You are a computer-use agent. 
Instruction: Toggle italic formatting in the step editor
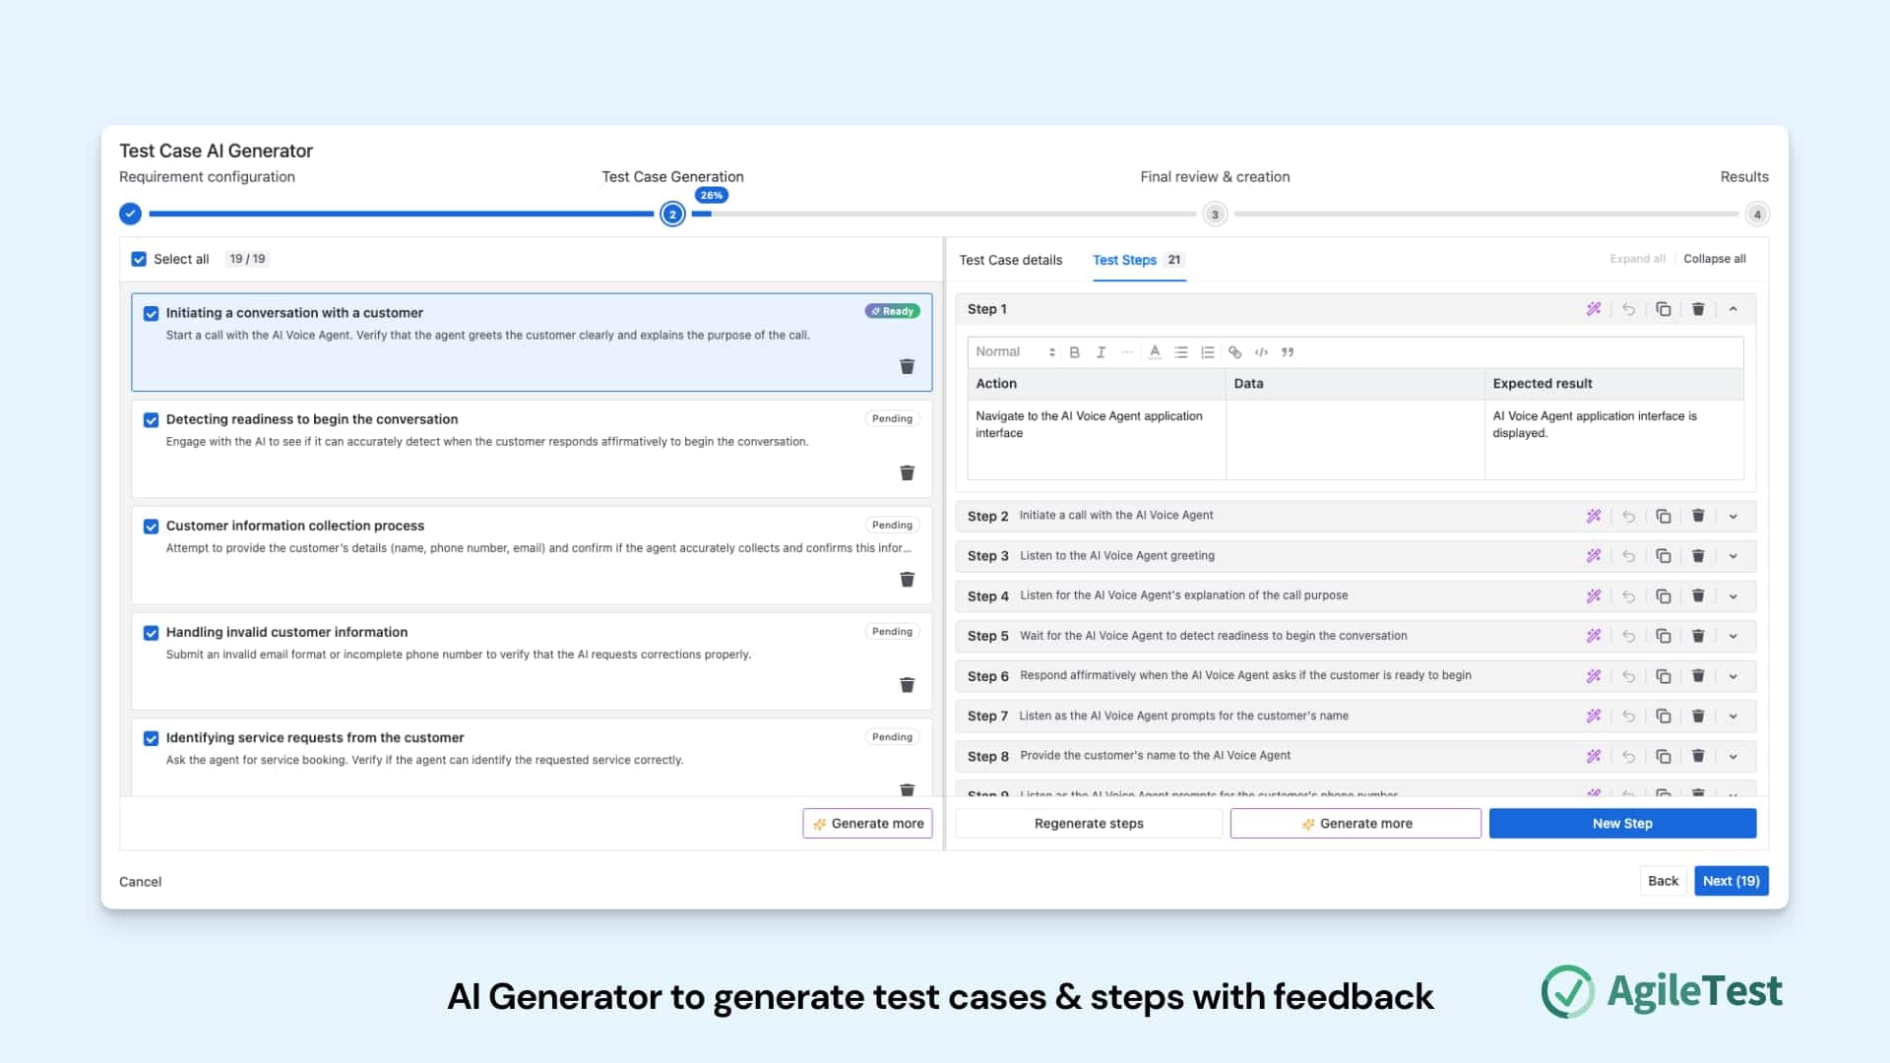click(1101, 352)
